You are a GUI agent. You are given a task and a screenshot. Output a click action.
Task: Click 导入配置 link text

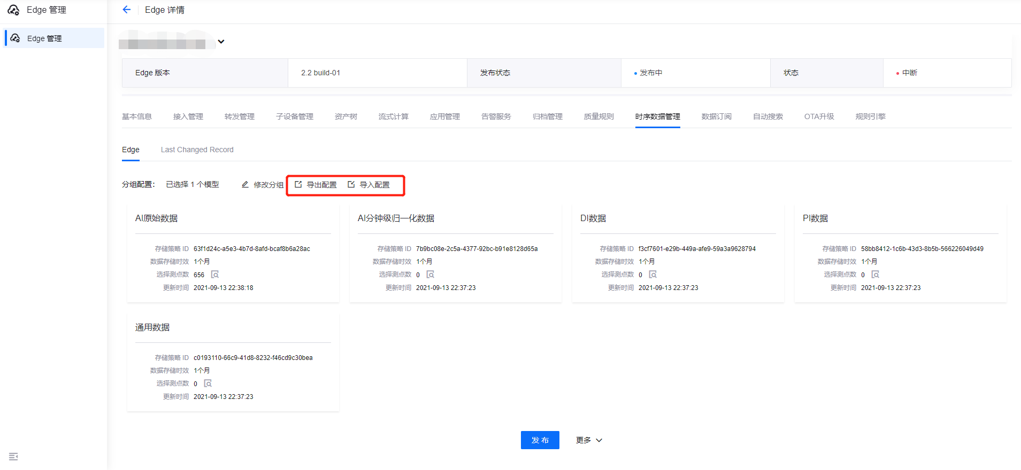pos(374,185)
